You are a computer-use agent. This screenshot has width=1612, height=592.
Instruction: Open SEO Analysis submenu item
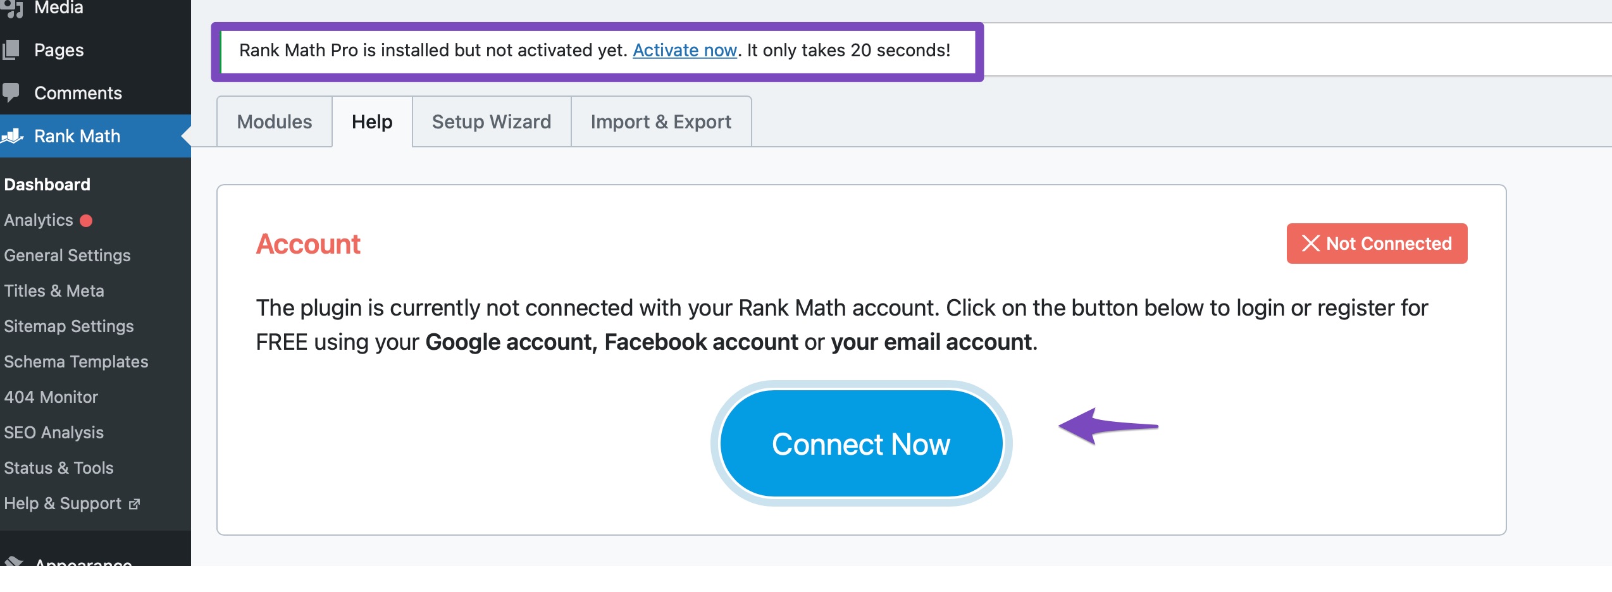(x=54, y=433)
